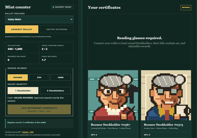Click the Boomer Stockholder #0373 title
197x138 pixels.
point(163,125)
